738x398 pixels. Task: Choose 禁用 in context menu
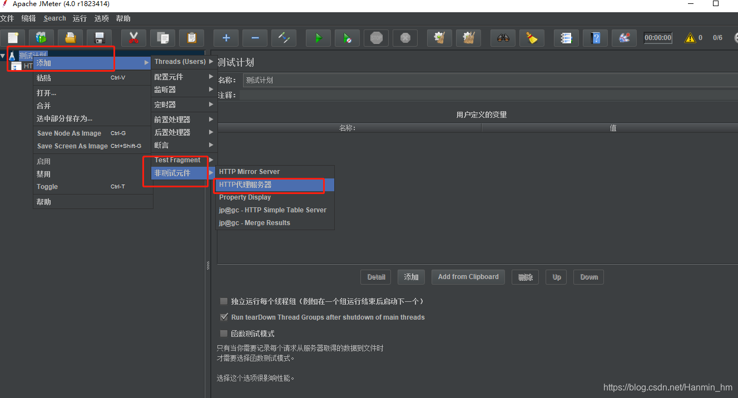coord(92,174)
